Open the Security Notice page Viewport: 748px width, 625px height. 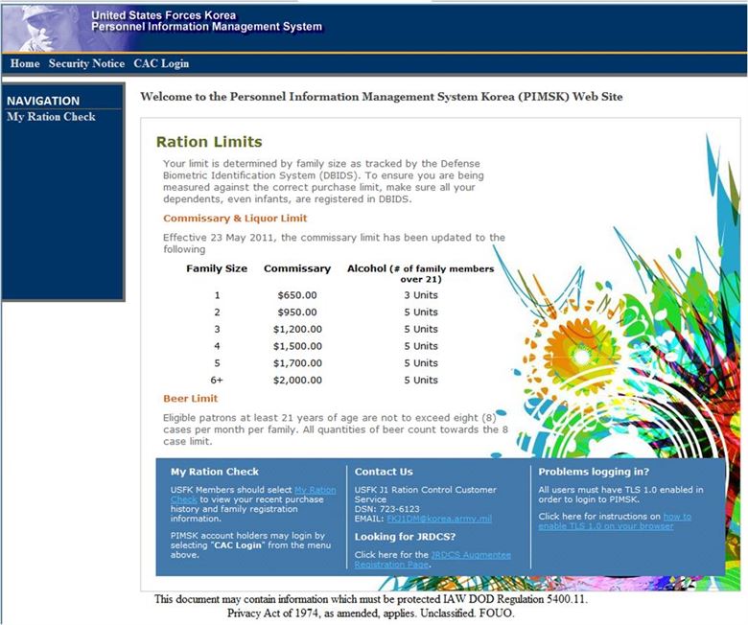click(86, 63)
